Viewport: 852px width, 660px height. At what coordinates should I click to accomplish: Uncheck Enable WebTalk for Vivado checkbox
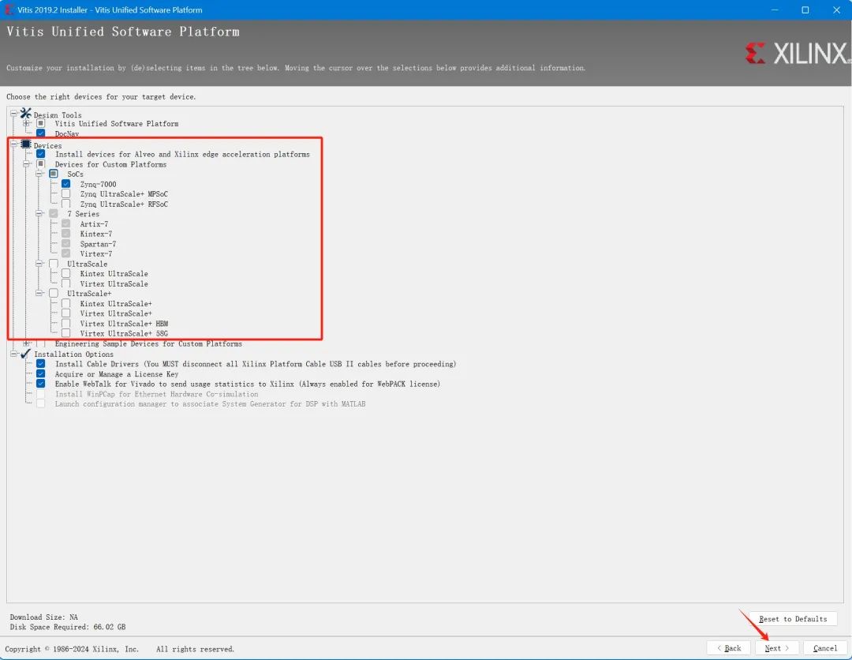(41, 384)
